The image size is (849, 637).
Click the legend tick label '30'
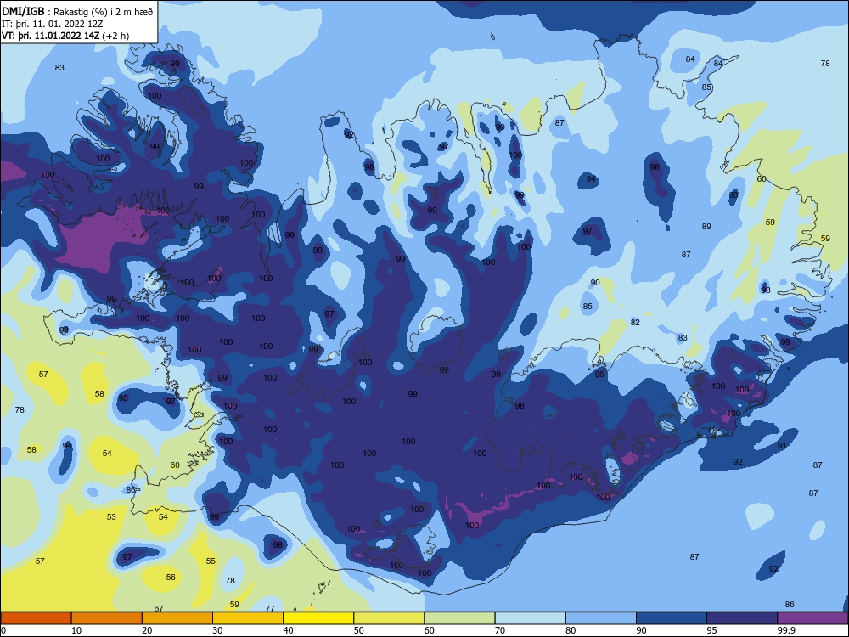[x=217, y=630]
